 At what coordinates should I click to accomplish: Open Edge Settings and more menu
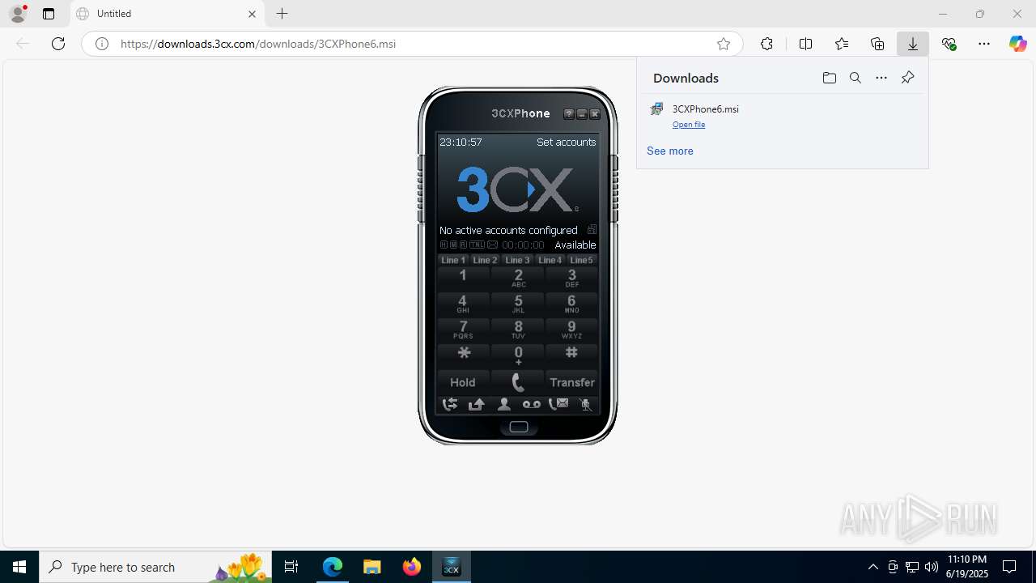984,44
